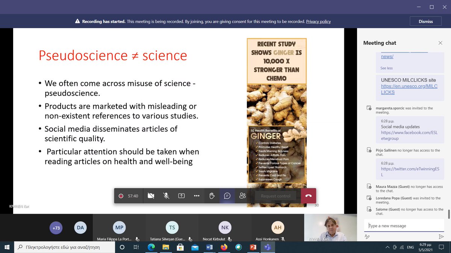This screenshot has width=451, height=253.
Task: Click the Request control button
Action: point(276,195)
